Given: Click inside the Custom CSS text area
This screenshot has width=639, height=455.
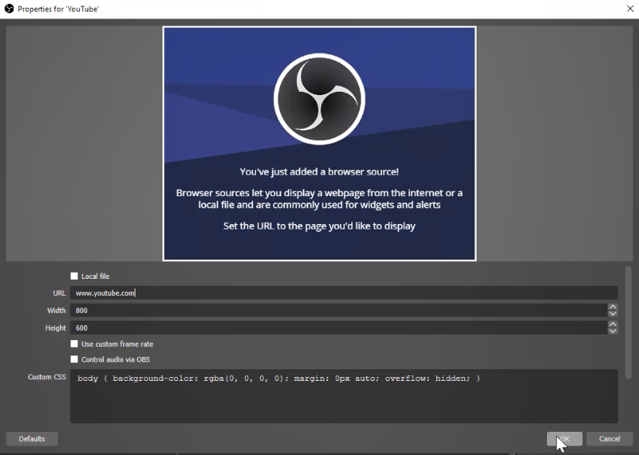Looking at the screenshot, I should pyautogui.click(x=343, y=396).
